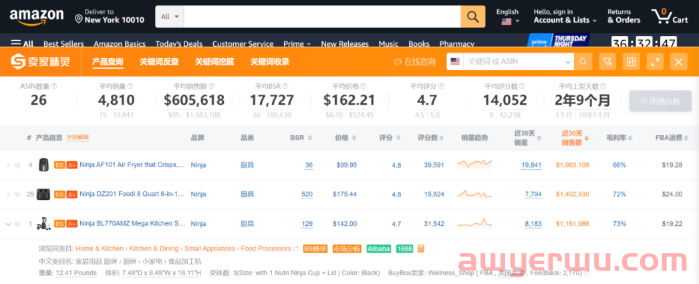Screen dimensions: 699x284
Task: Click the grey 市场分析 button
Action: [x=660, y=101]
